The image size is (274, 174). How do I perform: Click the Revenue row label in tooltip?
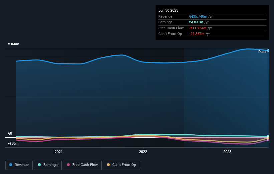point(165,16)
